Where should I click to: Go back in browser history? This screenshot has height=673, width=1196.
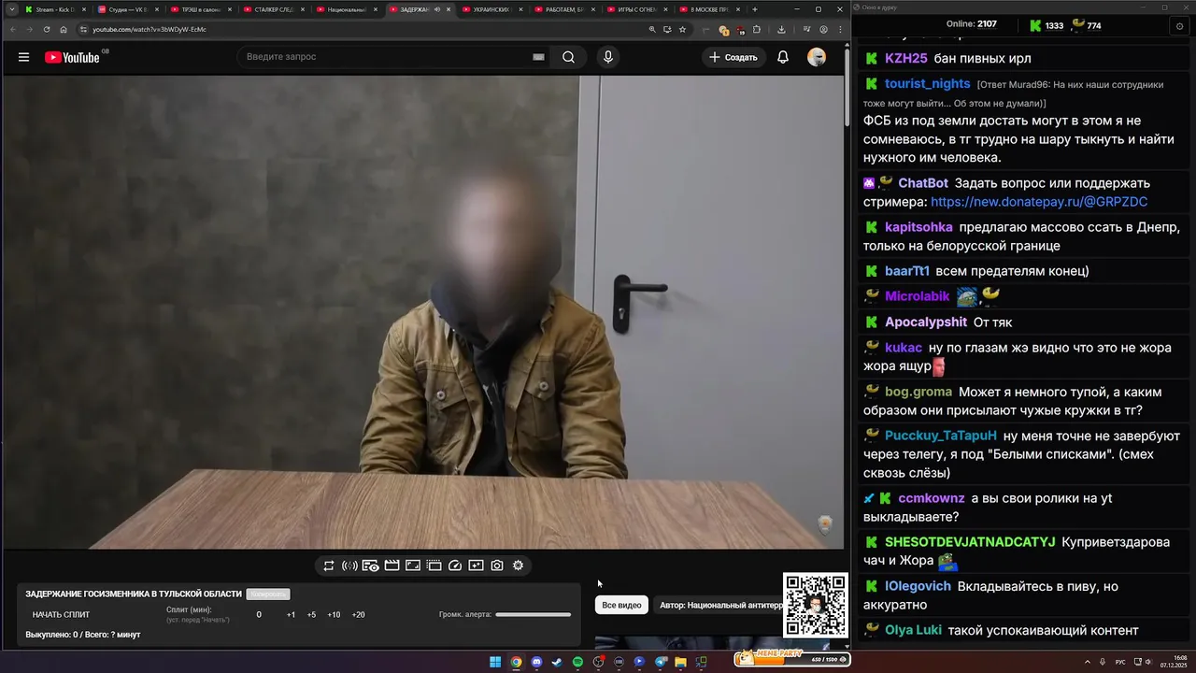pos(12,29)
